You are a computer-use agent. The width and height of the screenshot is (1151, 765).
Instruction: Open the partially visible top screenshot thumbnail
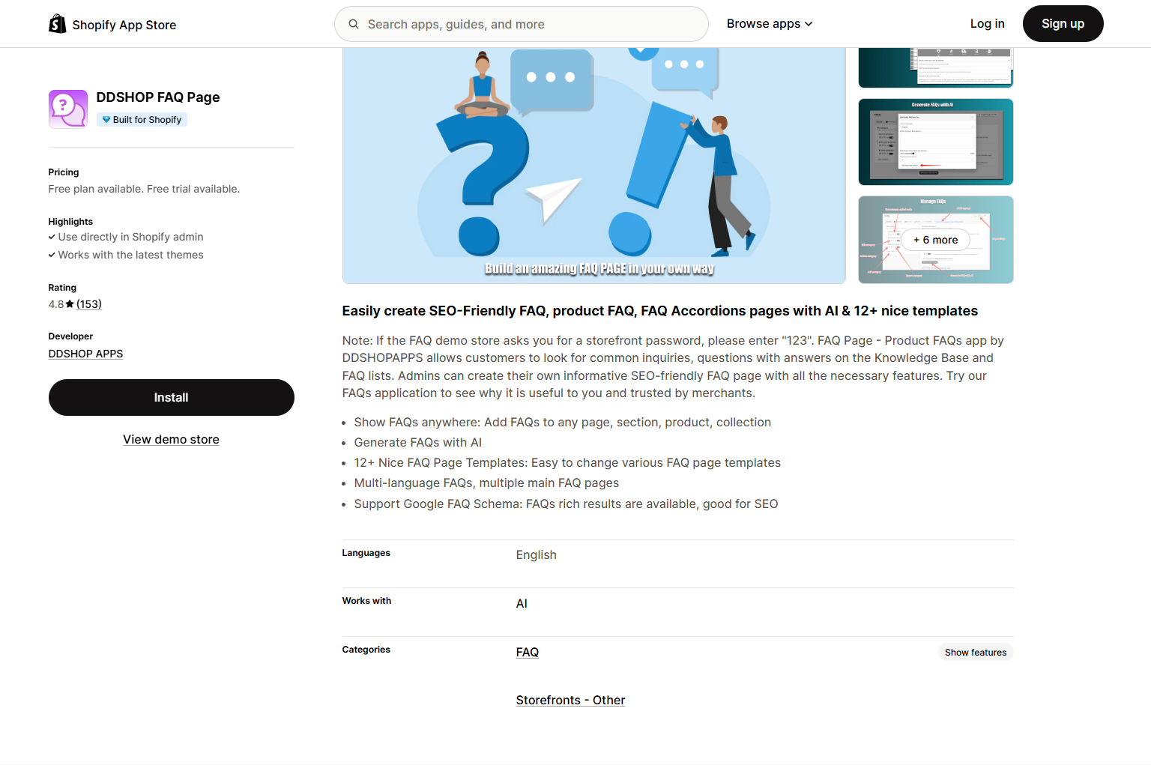935,68
